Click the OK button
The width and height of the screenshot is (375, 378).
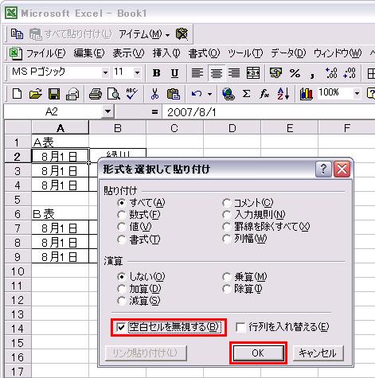point(258,353)
